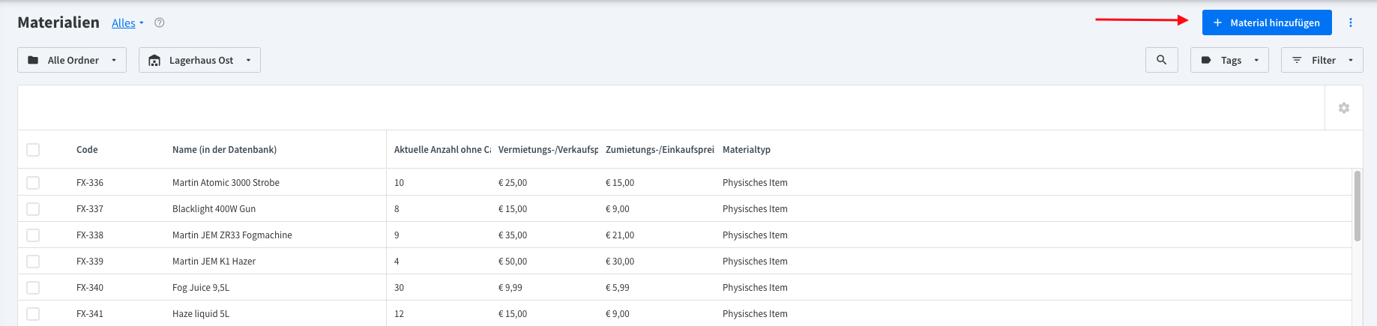1377x326 pixels.
Task: Click code FX-337
Action: (x=90, y=209)
